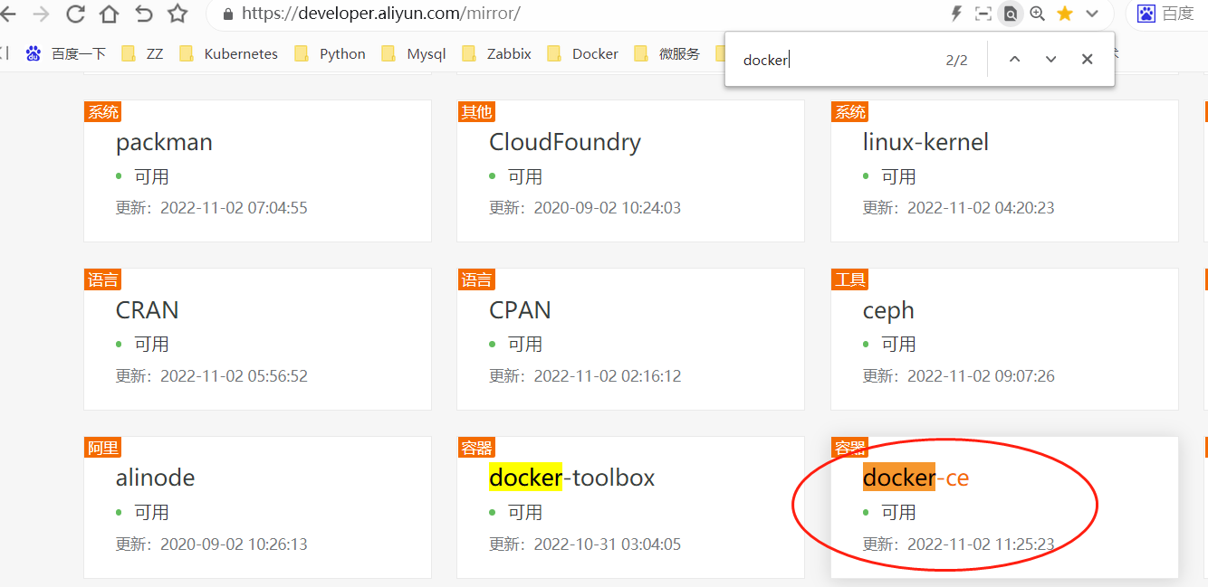Click the 语言 tag on CPAN card
The image size is (1208, 587).
[476, 280]
